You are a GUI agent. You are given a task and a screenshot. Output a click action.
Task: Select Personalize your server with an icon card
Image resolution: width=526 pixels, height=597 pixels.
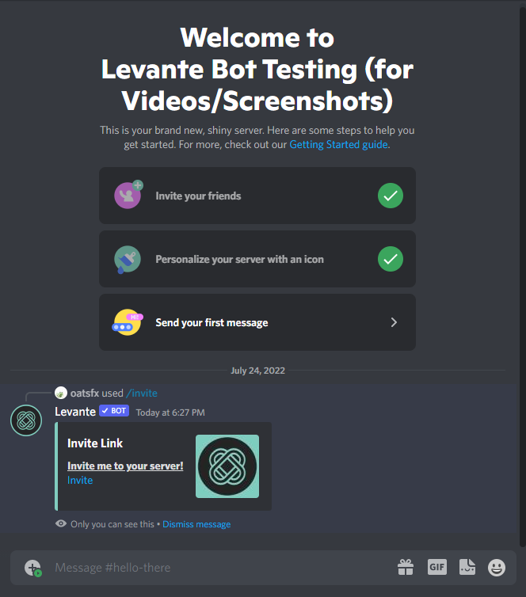[257, 259]
